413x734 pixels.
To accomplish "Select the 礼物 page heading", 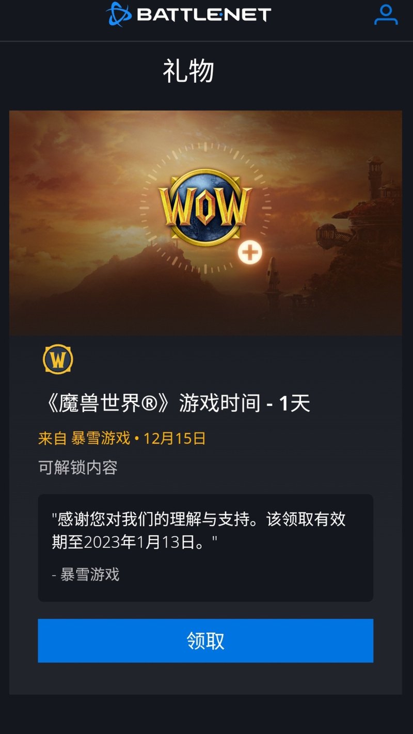I will (x=188, y=71).
